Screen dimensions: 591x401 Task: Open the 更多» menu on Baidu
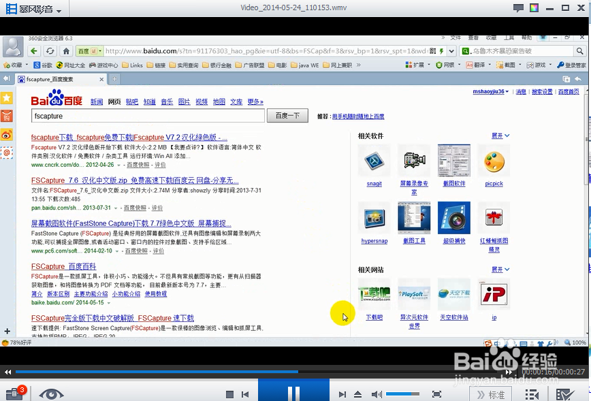point(255,101)
